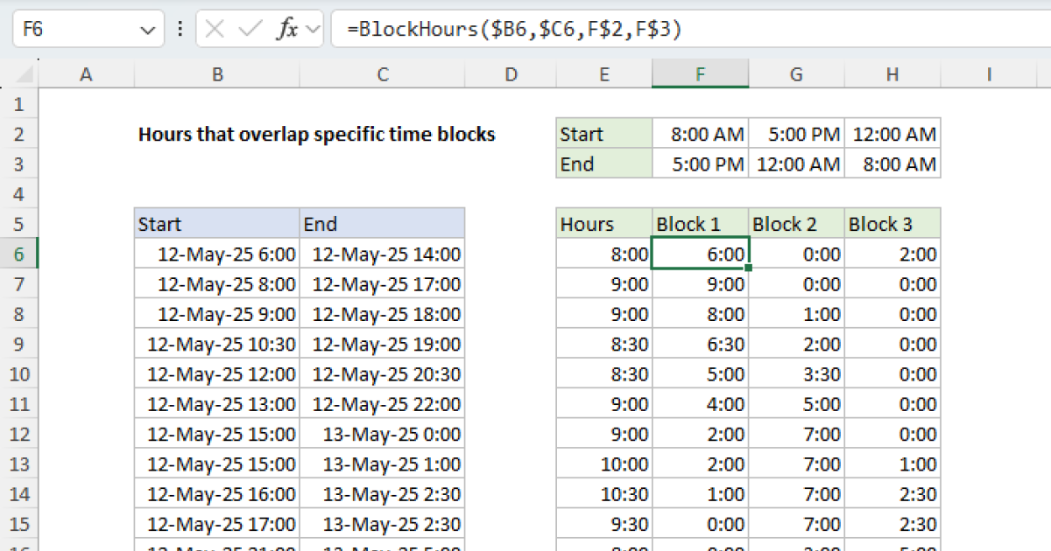Select the cell showing 8:00 AM
This screenshot has width=1051, height=551.
click(x=700, y=134)
